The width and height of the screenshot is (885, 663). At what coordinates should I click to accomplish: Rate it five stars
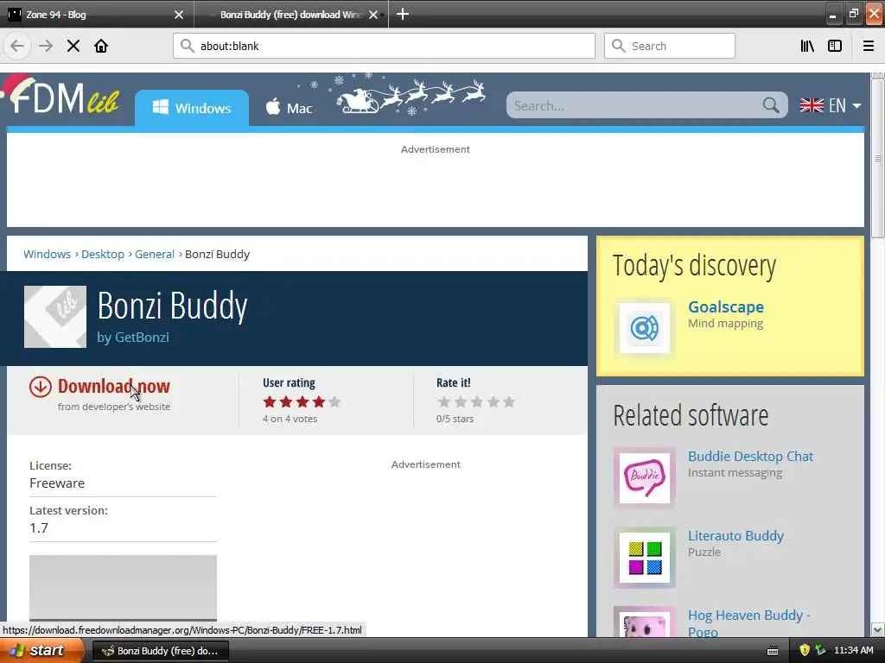509,401
